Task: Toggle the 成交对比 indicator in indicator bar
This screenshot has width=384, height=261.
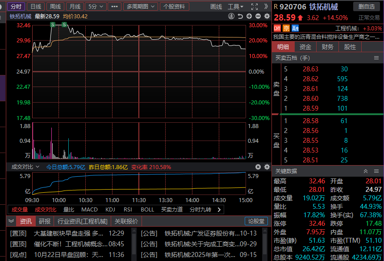Action: coord(46,210)
